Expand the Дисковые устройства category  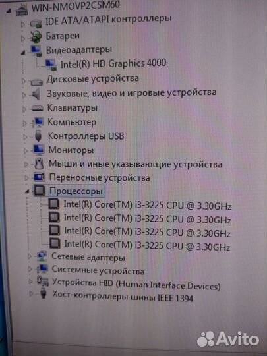(24, 81)
